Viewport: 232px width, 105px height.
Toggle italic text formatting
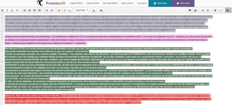point(7,10)
